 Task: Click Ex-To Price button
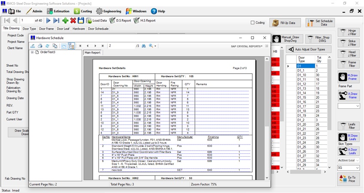[349, 179]
